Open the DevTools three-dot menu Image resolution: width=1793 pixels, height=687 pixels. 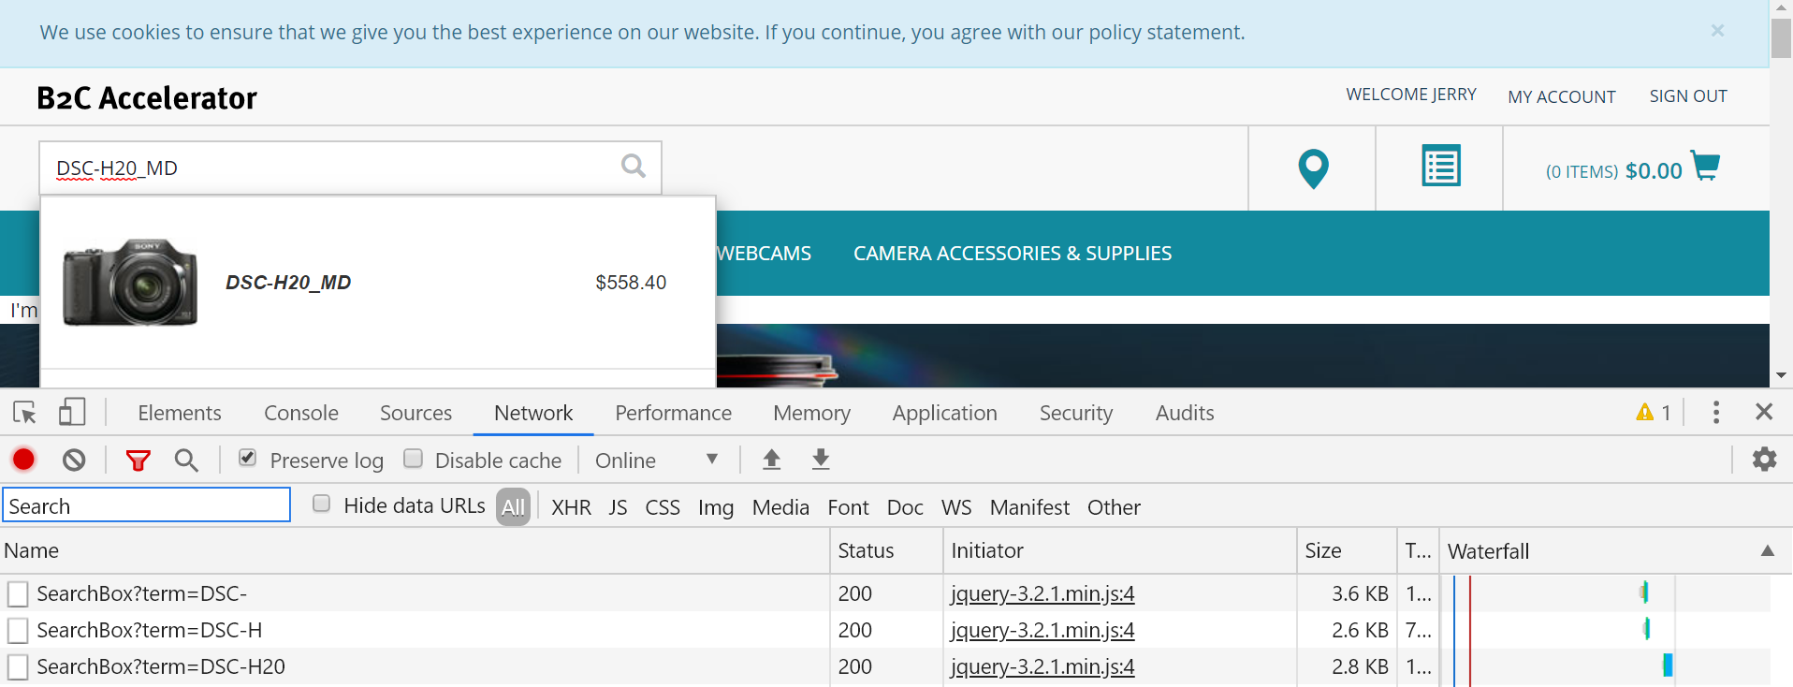click(x=1715, y=413)
